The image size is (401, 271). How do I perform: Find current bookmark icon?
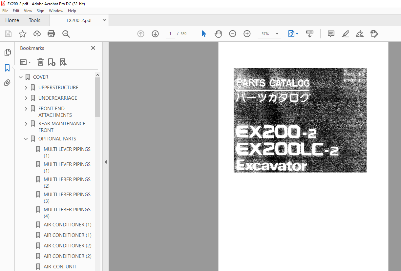[63, 62]
